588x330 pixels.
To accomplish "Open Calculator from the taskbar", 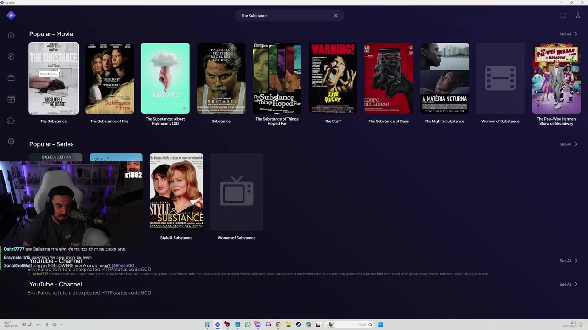I will coord(207,324).
